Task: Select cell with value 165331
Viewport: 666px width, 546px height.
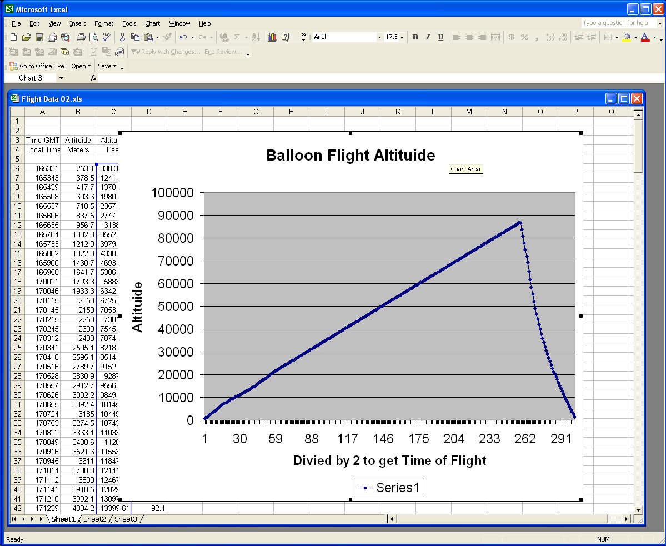Action: point(42,168)
